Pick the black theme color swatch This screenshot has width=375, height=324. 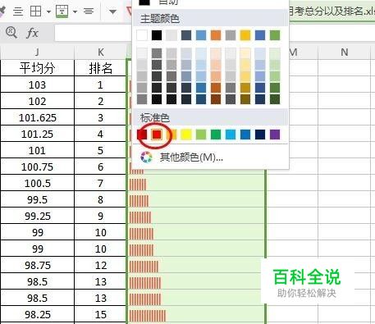point(157,35)
